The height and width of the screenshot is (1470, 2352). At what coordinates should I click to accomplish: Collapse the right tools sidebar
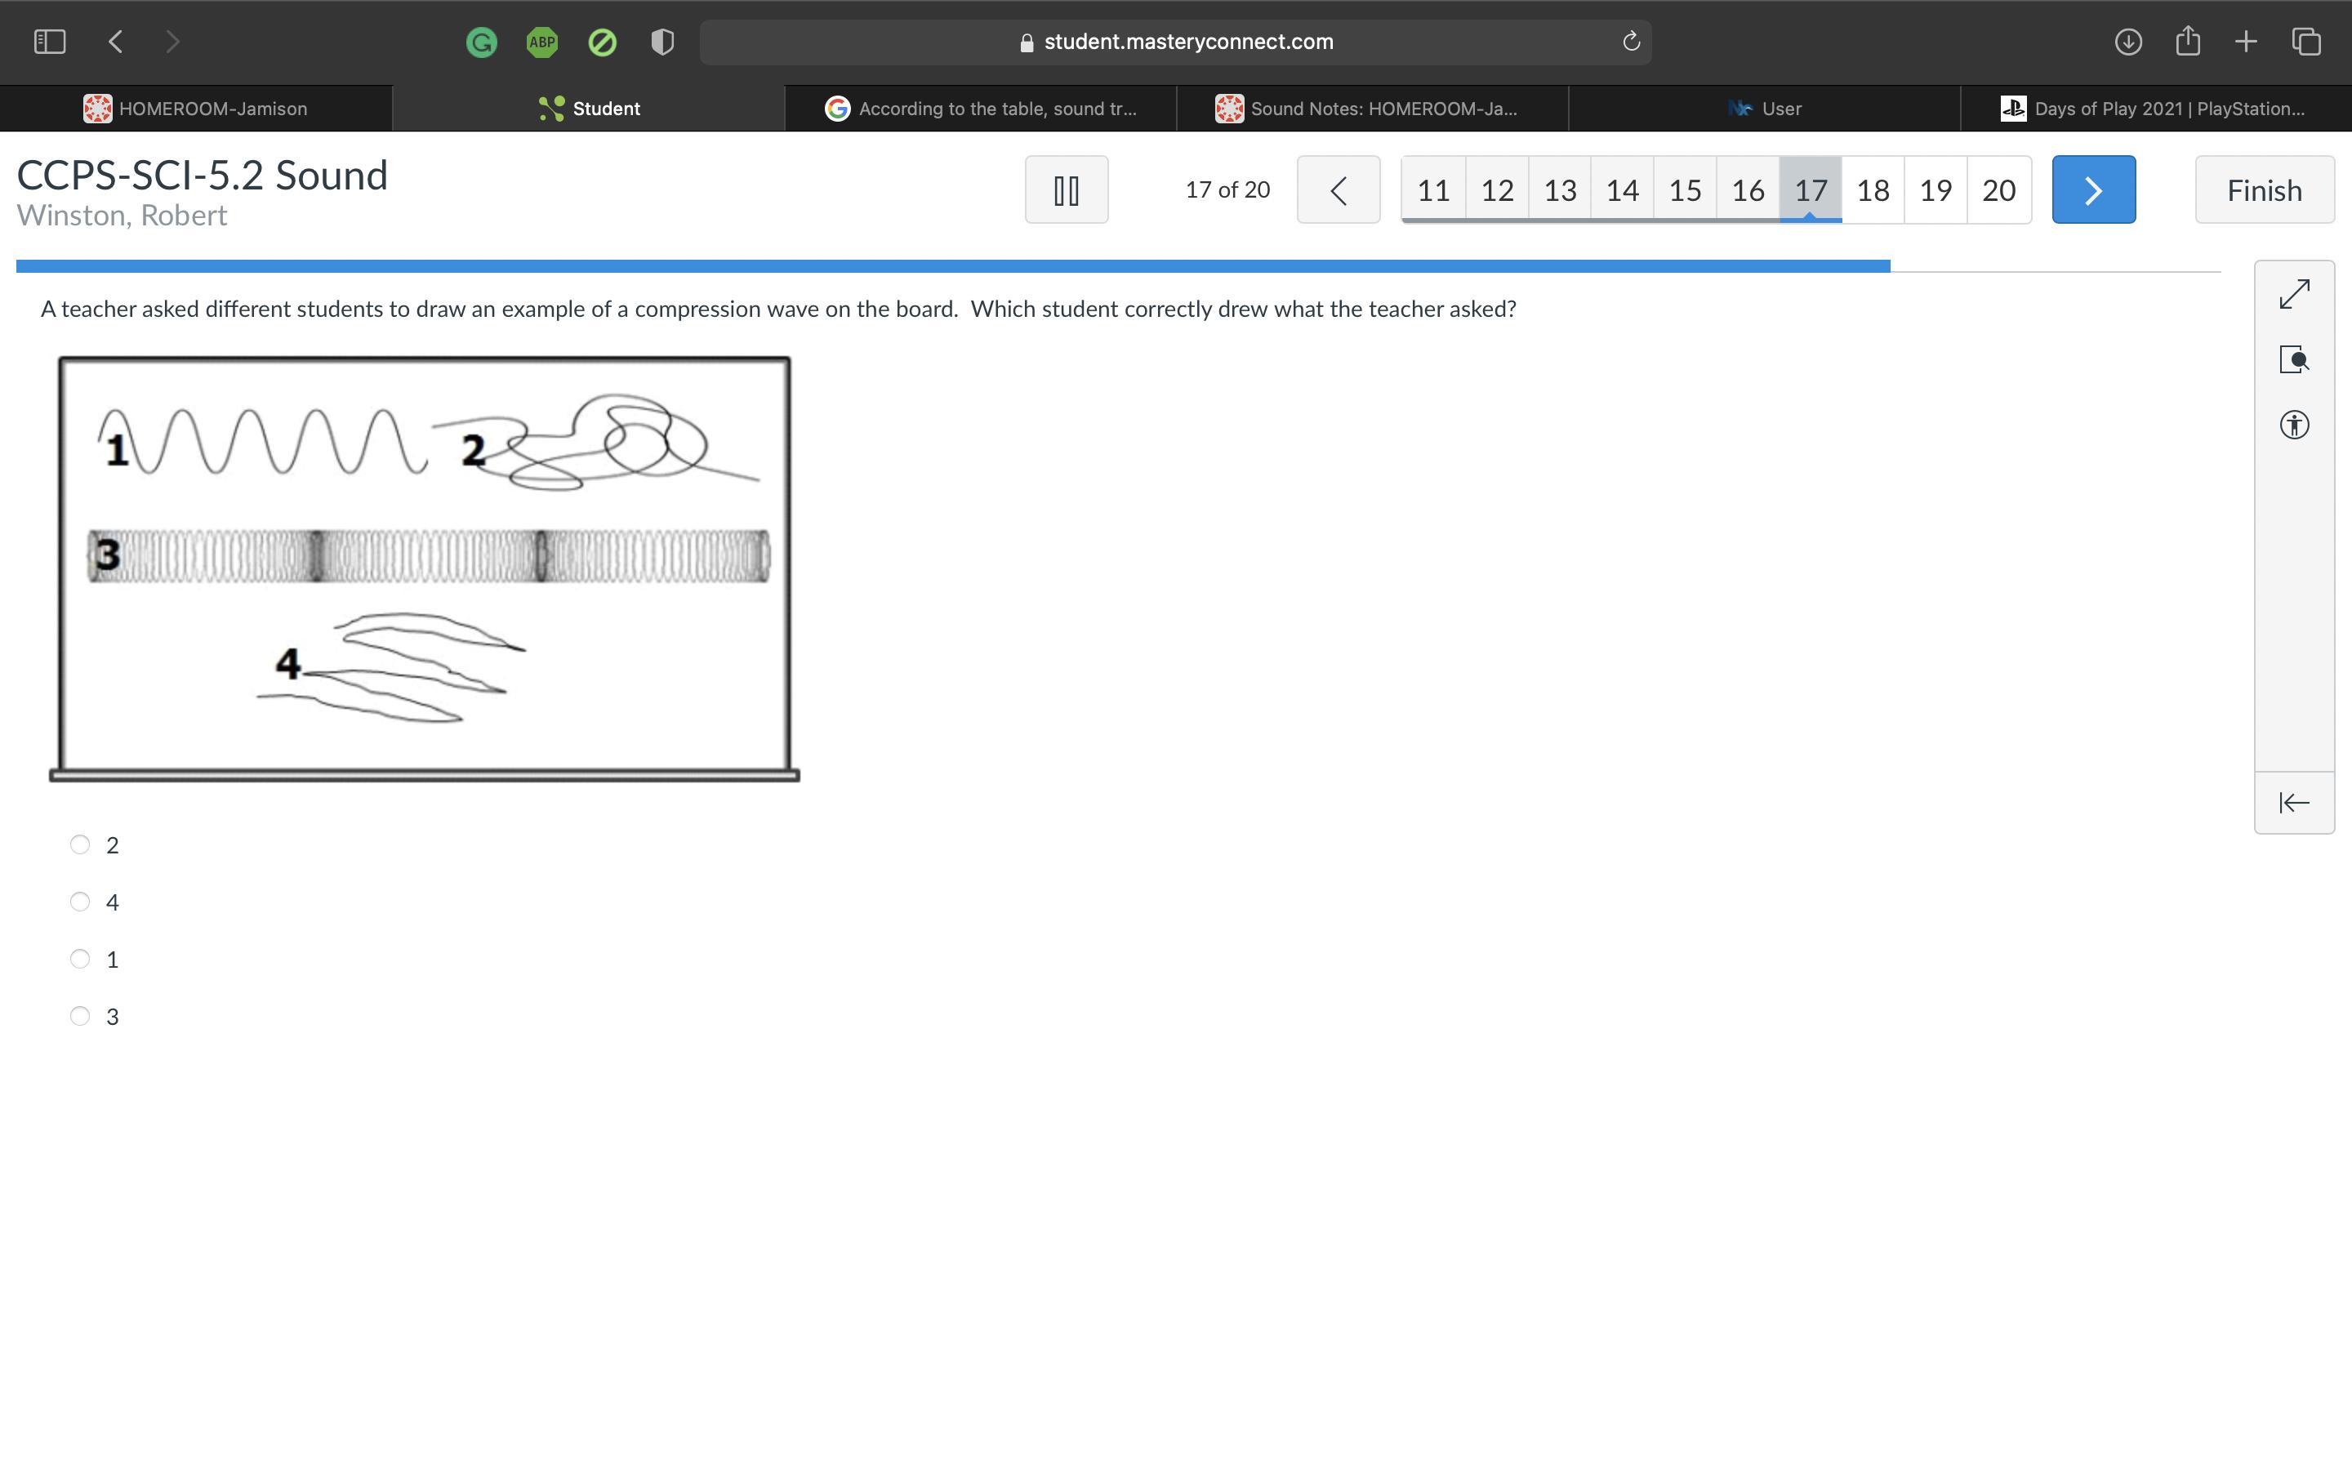click(2294, 802)
